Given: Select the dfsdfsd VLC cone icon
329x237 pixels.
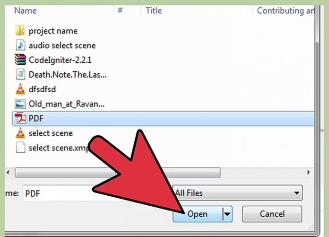Looking at the screenshot, I should coord(20,89).
